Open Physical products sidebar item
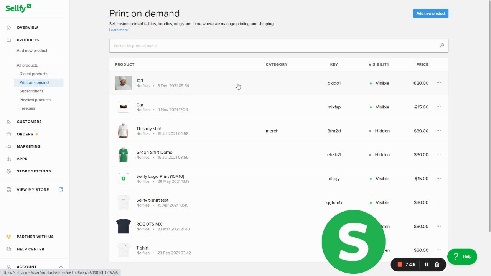This screenshot has height=276, width=491. pos(35,100)
